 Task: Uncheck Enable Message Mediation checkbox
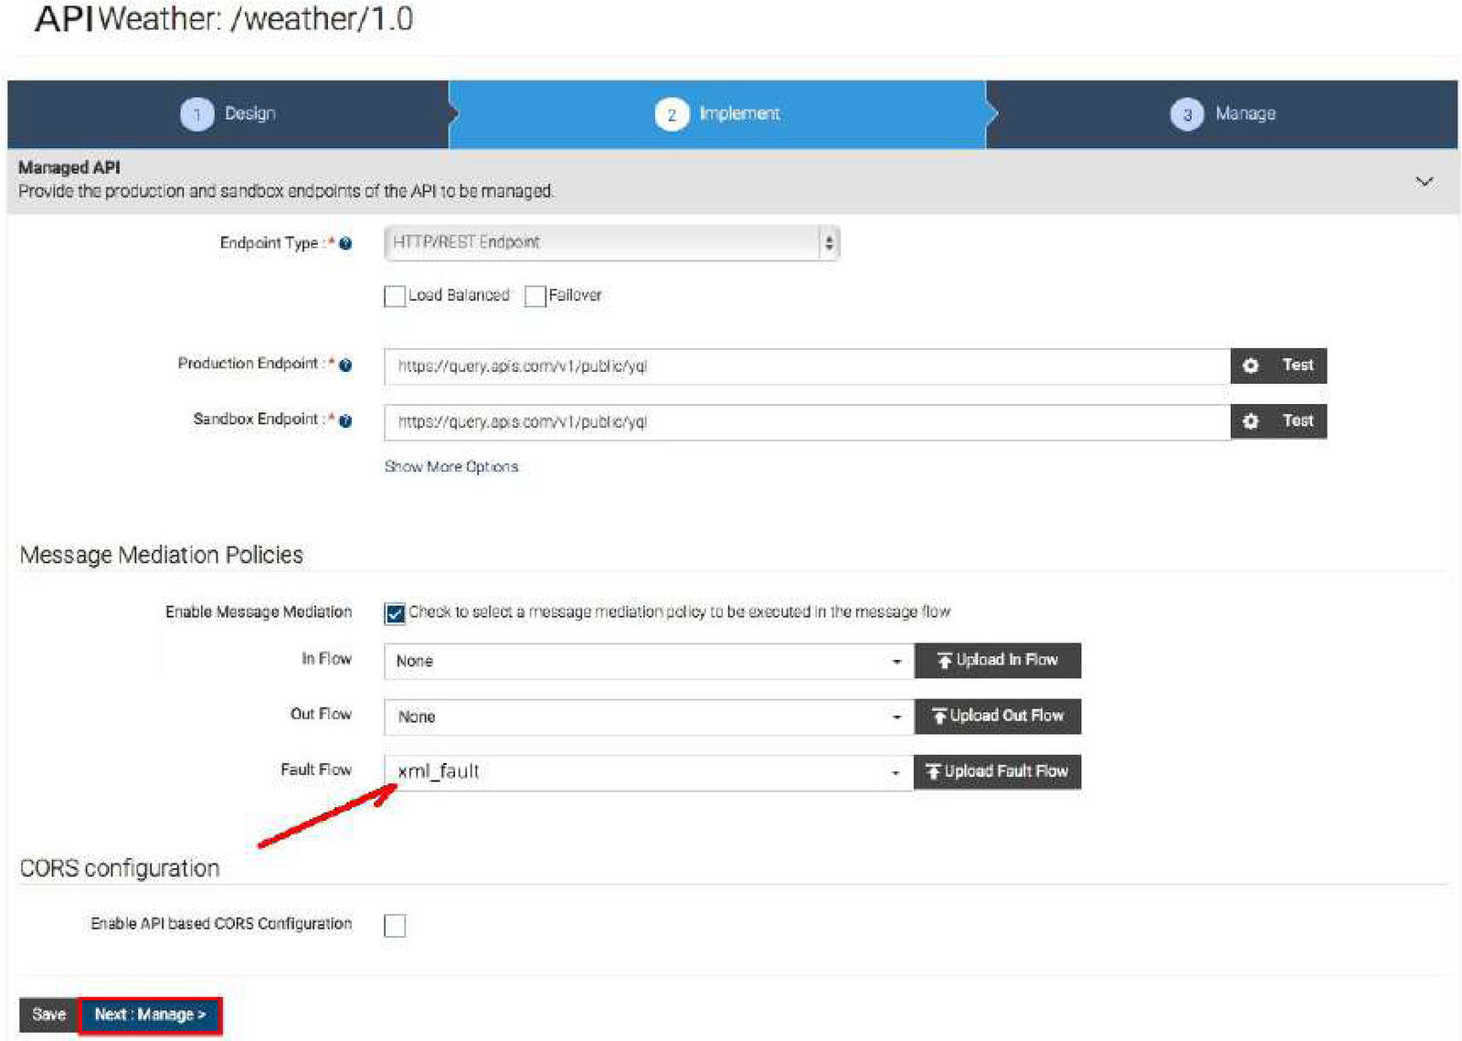(x=395, y=613)
